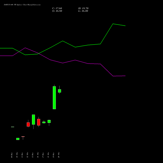Select the small green candle for 17 Mar
Image resolution: width=163 pixels, height=163 pixels.
point(44,122)
